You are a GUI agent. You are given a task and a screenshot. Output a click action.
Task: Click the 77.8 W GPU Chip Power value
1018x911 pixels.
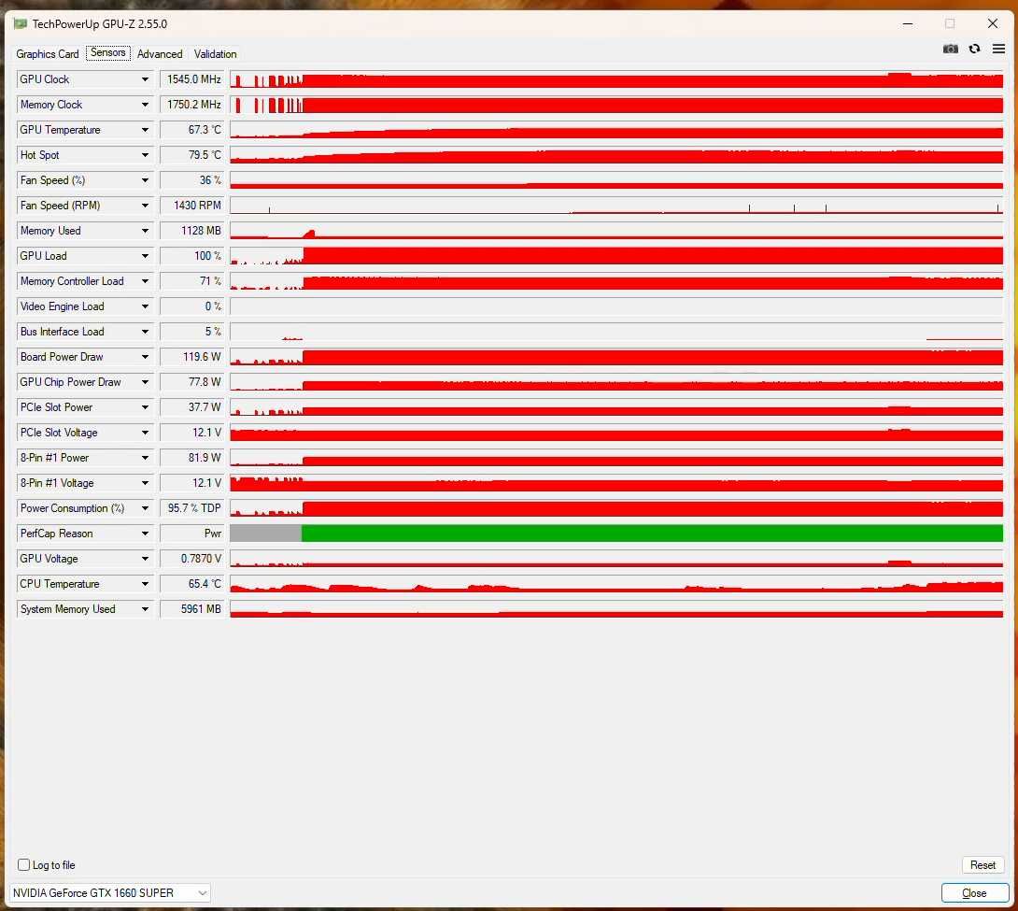coord(192,382)
